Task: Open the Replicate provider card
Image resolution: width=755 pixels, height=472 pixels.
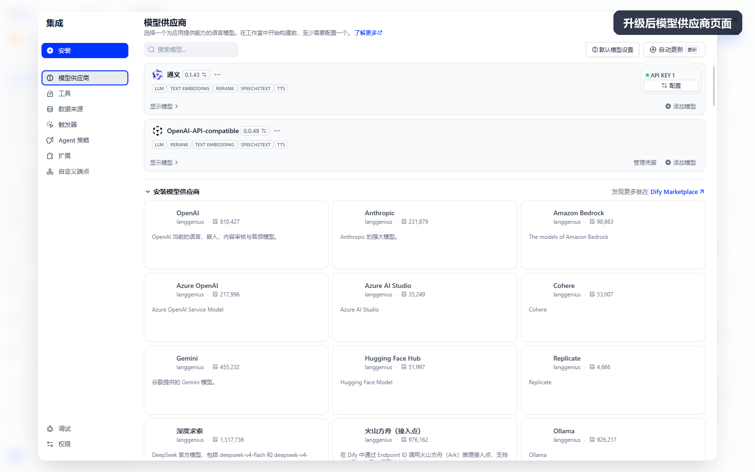Action: [x=613, y=380]
